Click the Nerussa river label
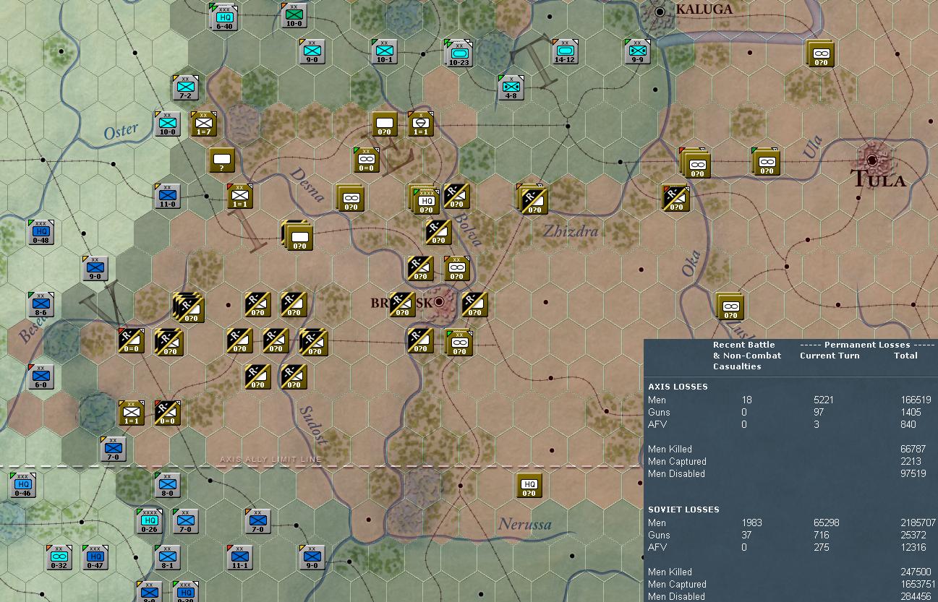 pos(525,525)
